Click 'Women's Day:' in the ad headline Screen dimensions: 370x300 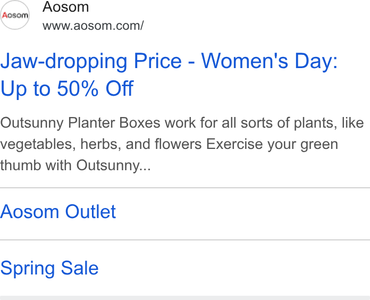[270, 61]
